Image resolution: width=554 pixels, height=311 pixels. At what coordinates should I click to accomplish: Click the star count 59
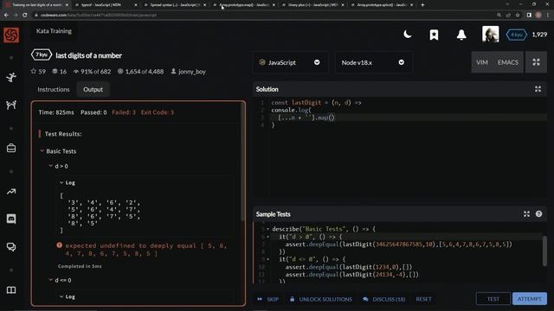click(x=38, y=72)
